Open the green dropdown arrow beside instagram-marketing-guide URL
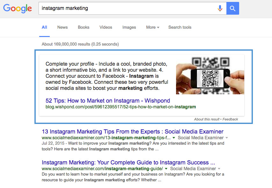This screenshot has height=188, width=272. click(x=166, y=169)
